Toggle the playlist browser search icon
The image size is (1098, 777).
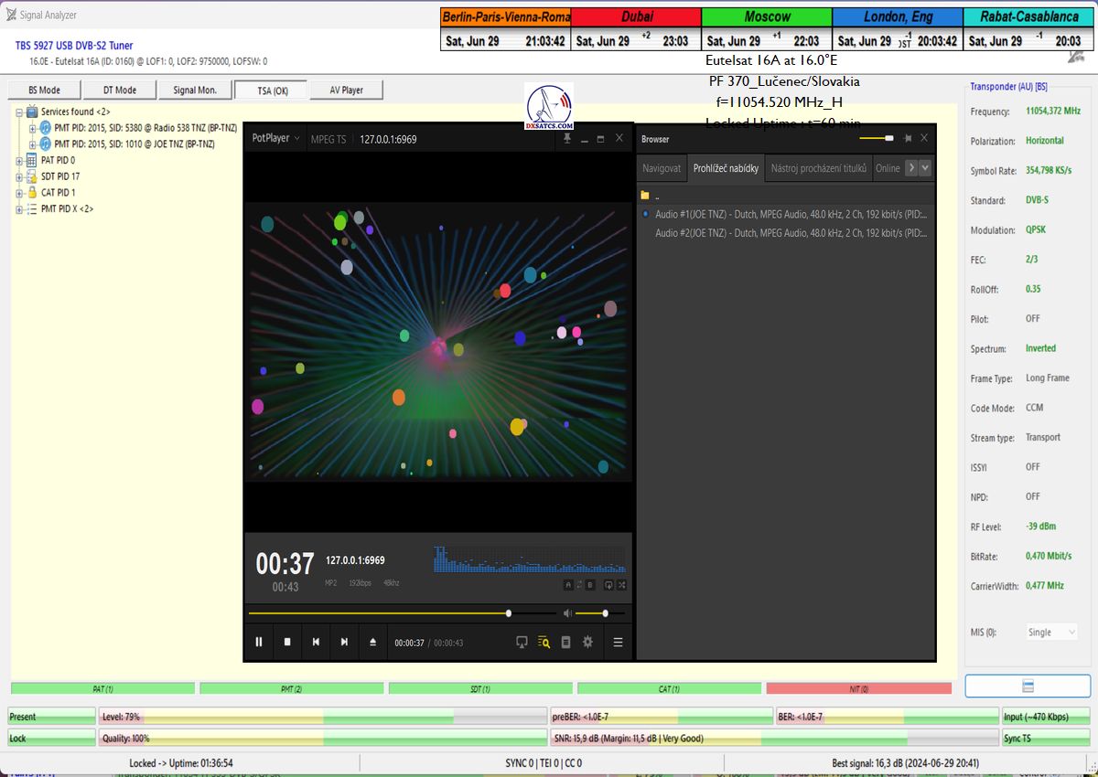pos(544,642)
